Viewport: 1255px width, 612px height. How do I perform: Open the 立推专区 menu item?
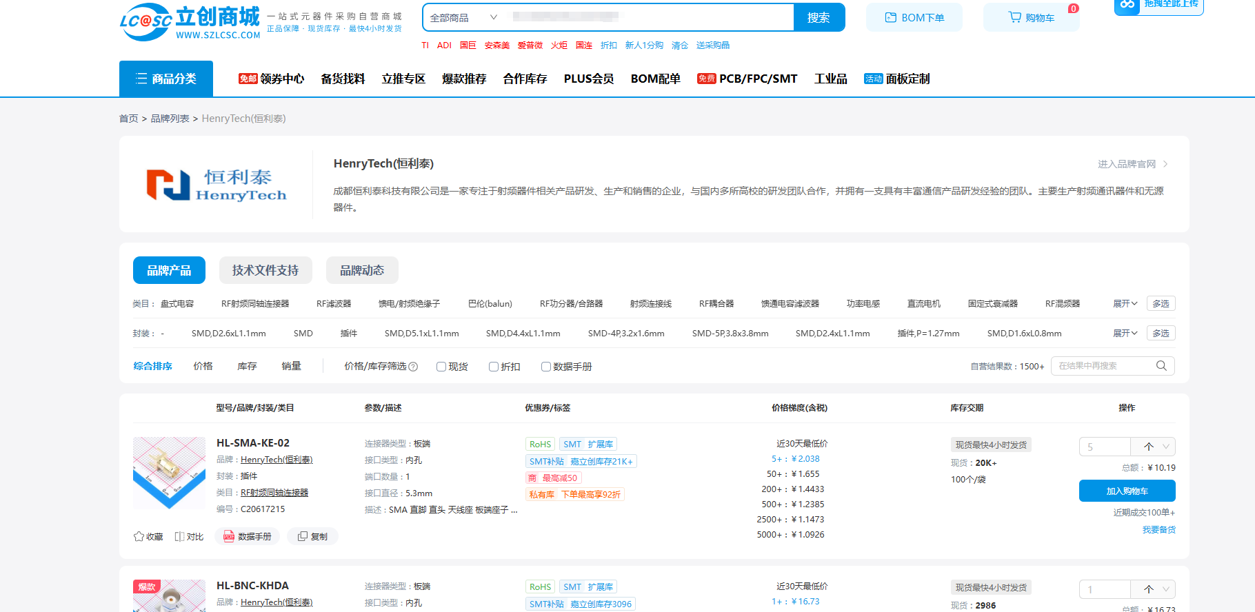click(403, 79)
